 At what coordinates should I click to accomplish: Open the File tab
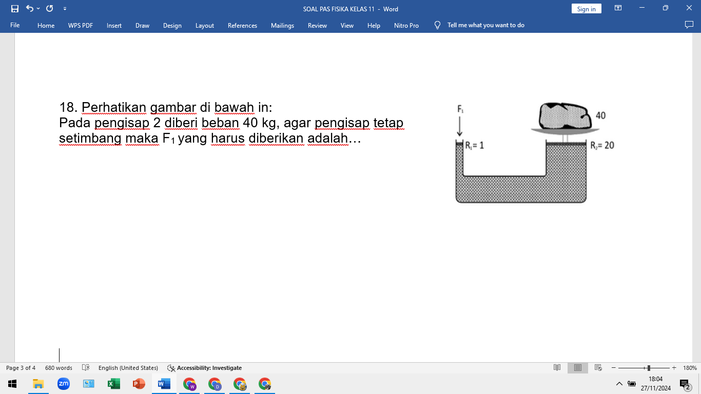click(x=15, y=25)
